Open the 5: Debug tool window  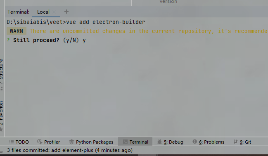pyautogui.click(x=170, y=142)
